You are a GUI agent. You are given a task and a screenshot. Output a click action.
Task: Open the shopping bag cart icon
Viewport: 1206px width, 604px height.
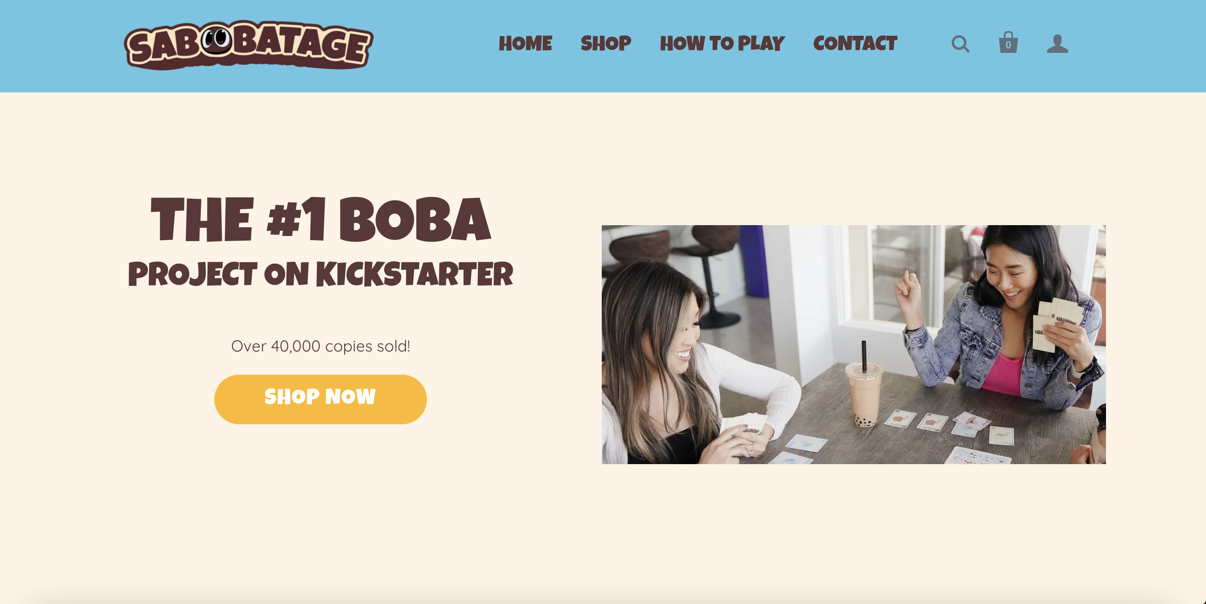(x=1008, y=42)
